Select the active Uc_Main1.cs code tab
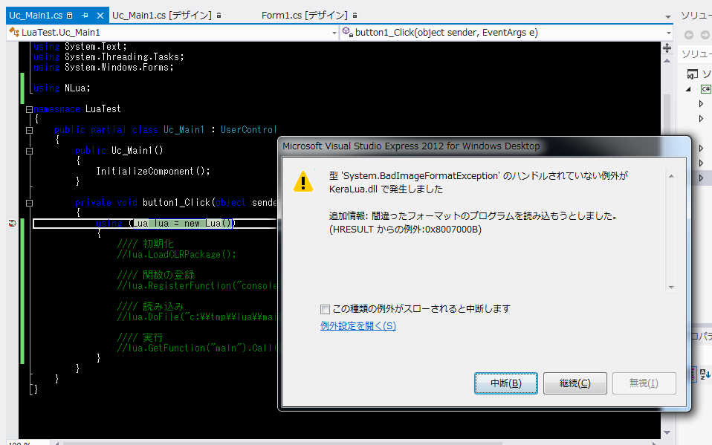 (36, 16)
